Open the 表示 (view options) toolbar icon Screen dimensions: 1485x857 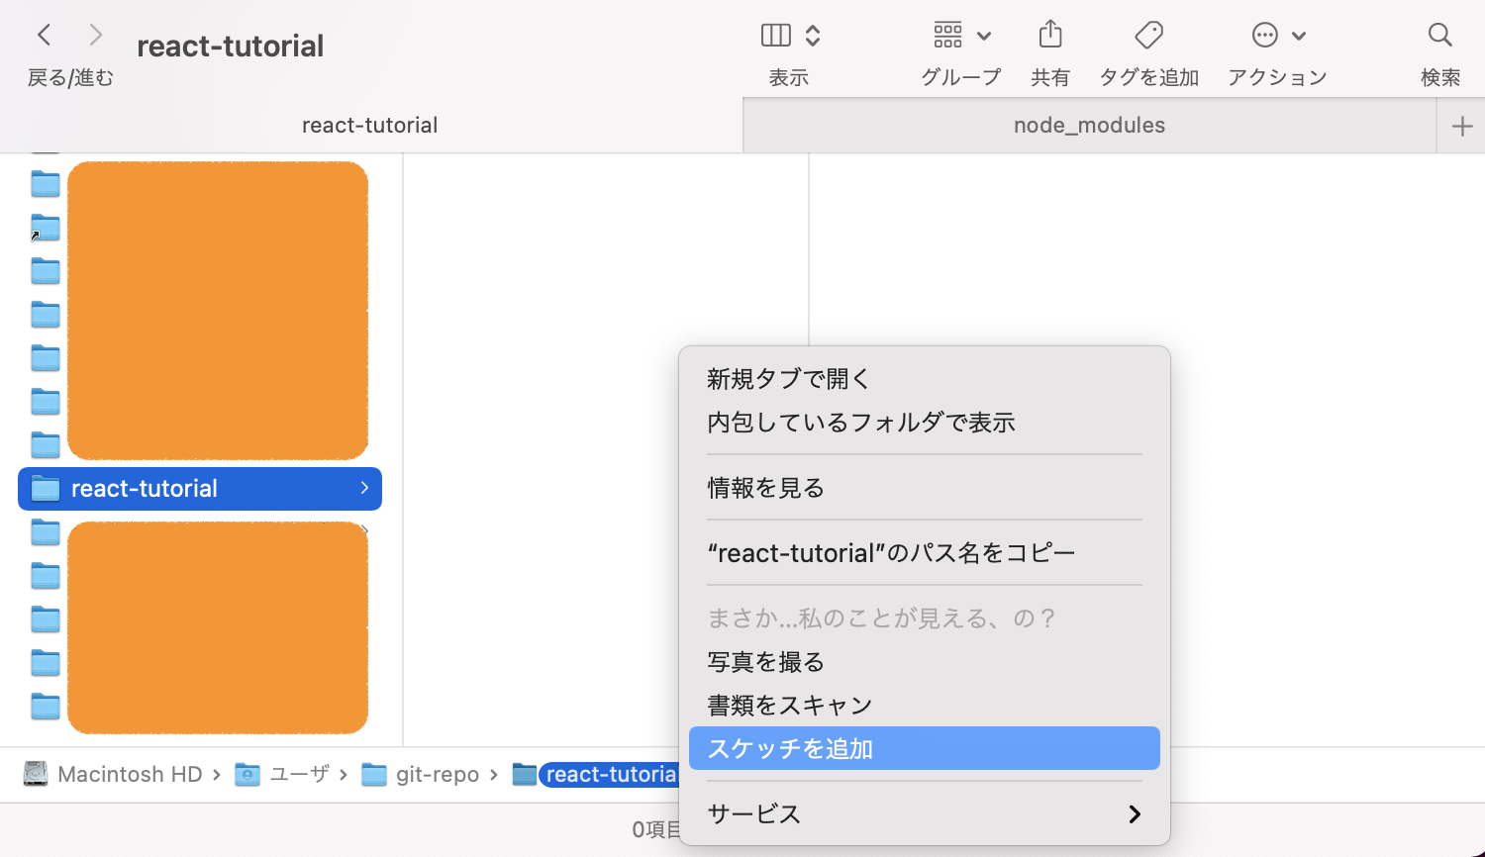click(776, 35)
